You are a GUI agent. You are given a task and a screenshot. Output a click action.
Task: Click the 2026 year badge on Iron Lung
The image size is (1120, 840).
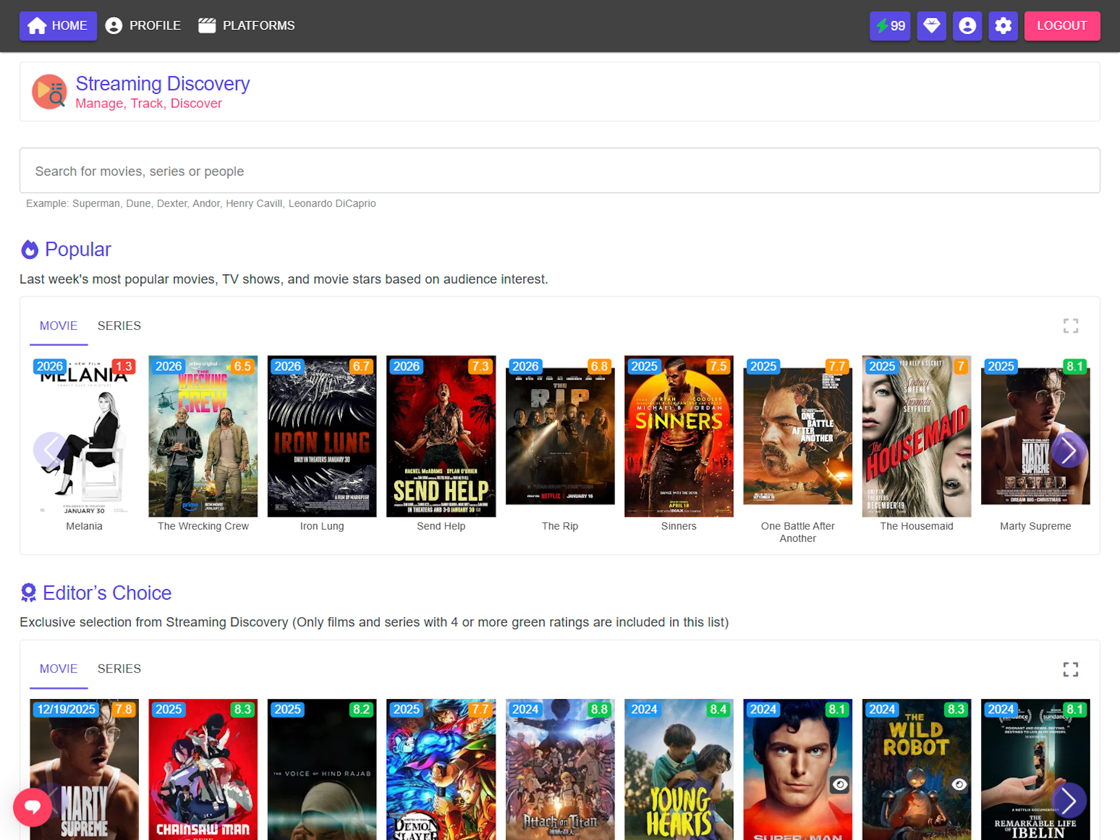tap(288, 366)
